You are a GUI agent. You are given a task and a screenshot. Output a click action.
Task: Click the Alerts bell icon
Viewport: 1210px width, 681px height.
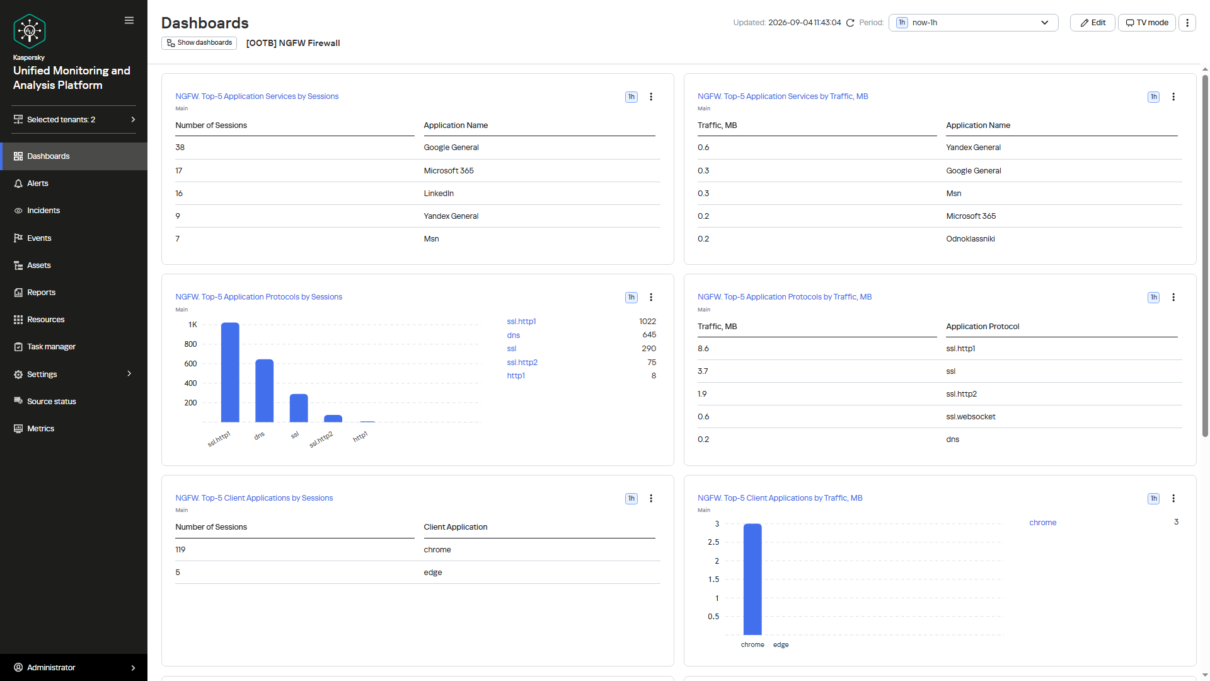[18, 183]
